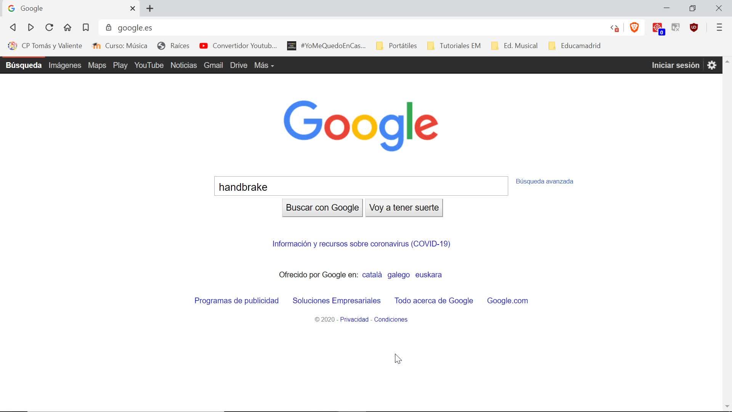Open the Google settings gear icon
Image resolution: width=732 pixels, height=412 pixels.
pos(712,65)
